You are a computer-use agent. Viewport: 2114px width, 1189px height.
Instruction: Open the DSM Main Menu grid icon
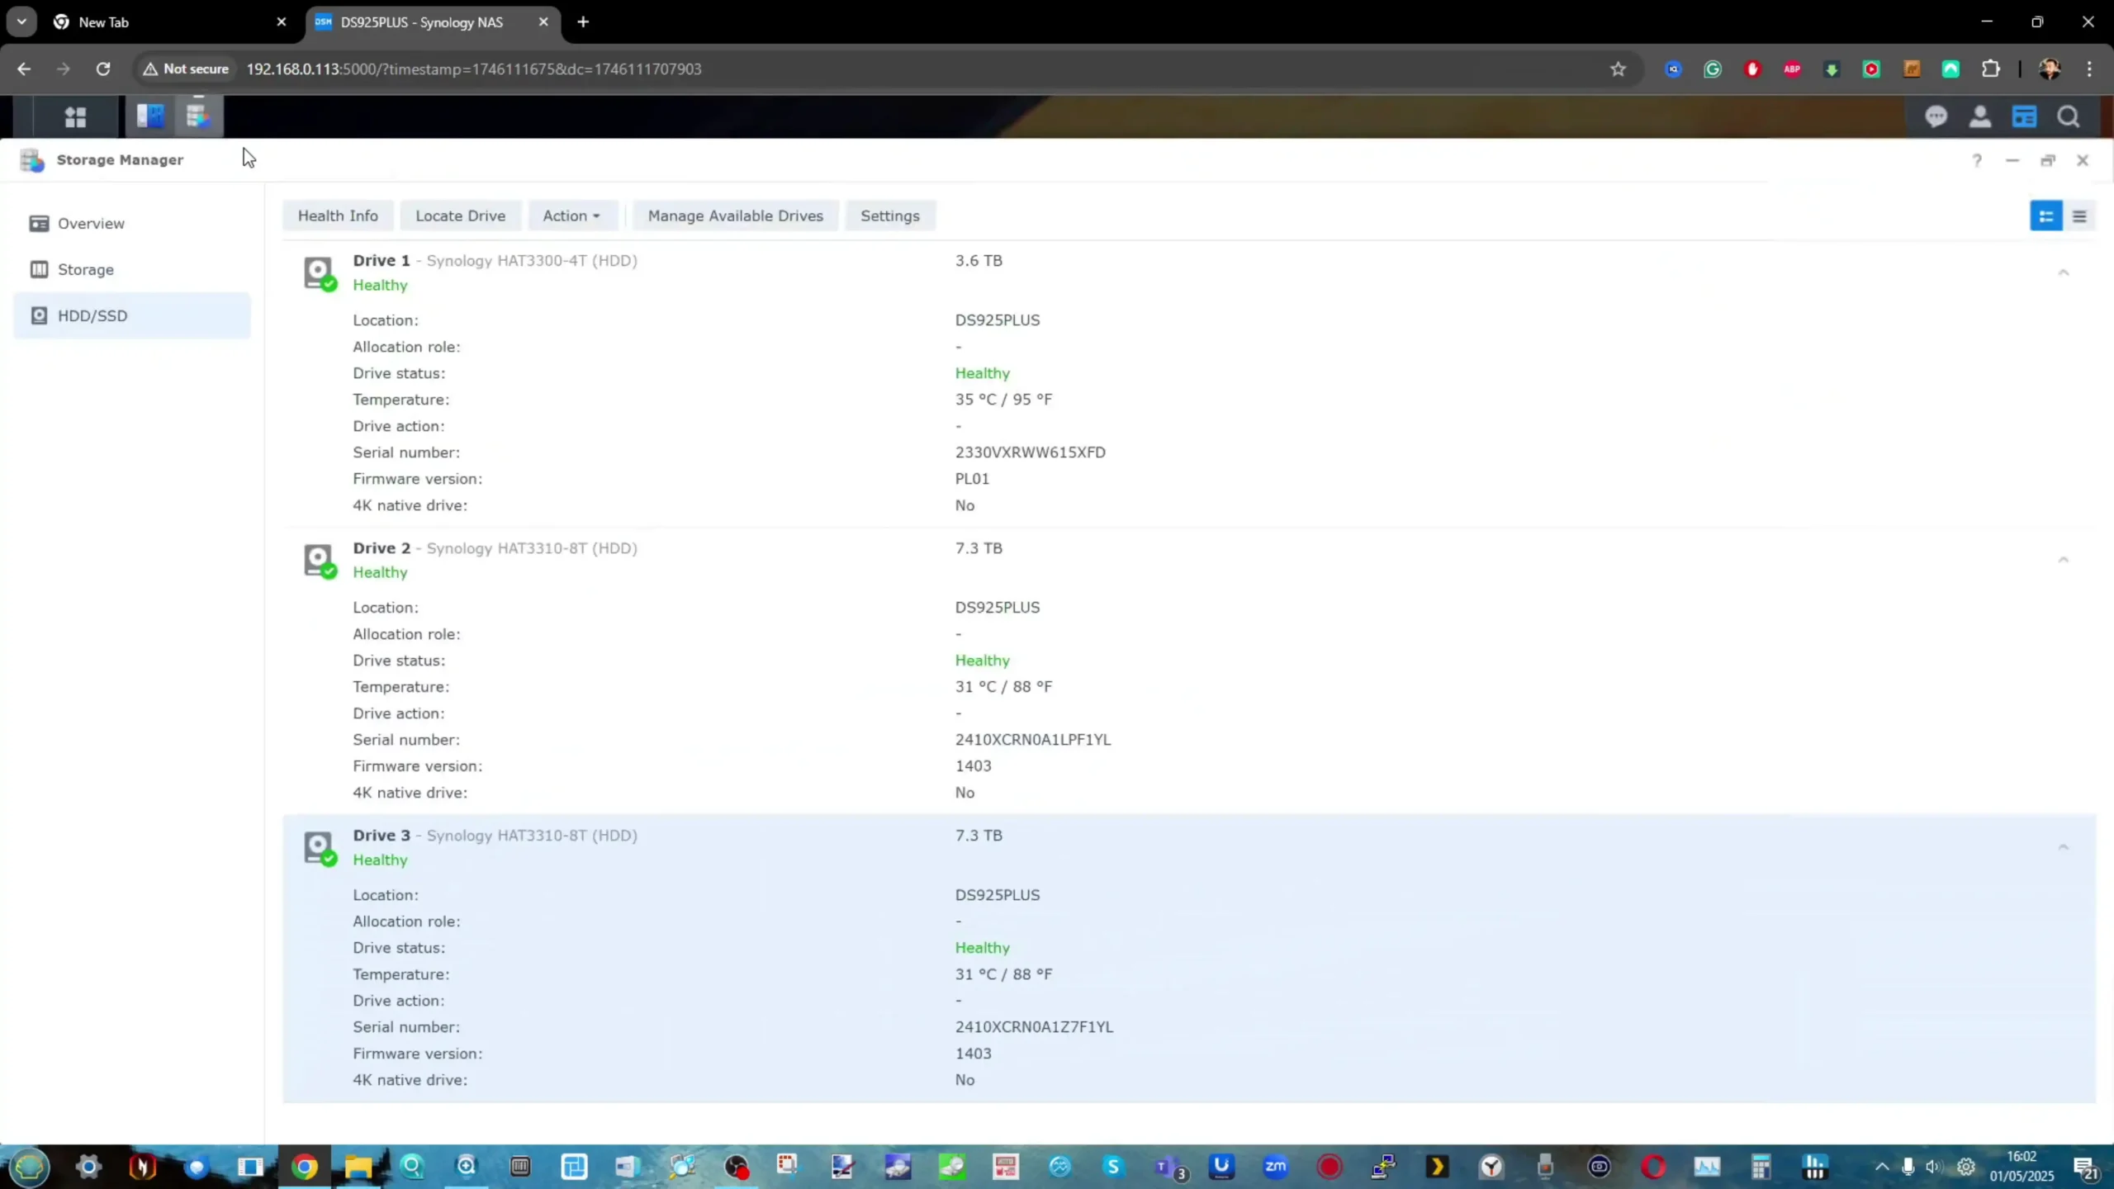pyautogui.click(x=75, y=116)
